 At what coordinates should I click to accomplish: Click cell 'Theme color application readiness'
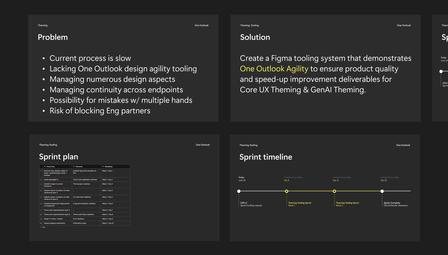(86, 180)
